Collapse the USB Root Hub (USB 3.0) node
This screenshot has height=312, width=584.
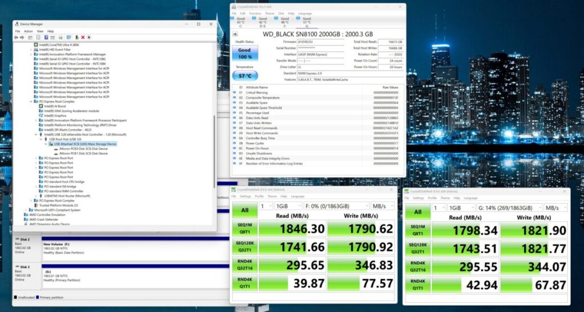(x=41, y=139)
